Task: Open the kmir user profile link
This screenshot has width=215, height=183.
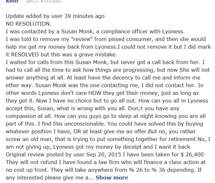Action: click(12, 1)
